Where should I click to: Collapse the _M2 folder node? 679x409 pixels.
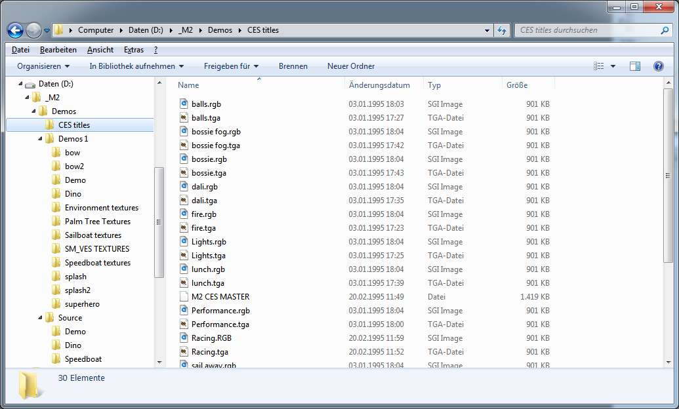pyautogui.click(x=28, y=98)
